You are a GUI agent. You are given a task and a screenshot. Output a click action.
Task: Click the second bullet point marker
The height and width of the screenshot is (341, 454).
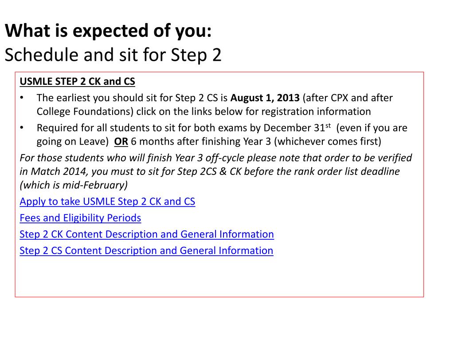(22, 127)
